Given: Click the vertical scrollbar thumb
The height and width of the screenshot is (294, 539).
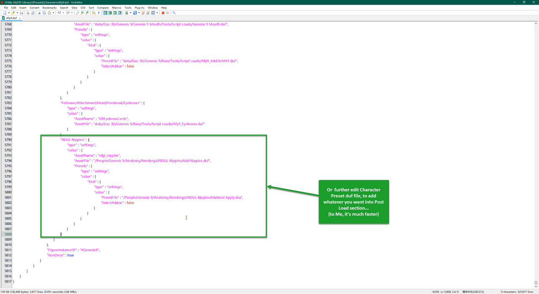Looking at the screenshot, I should click(x=536, y=283).
